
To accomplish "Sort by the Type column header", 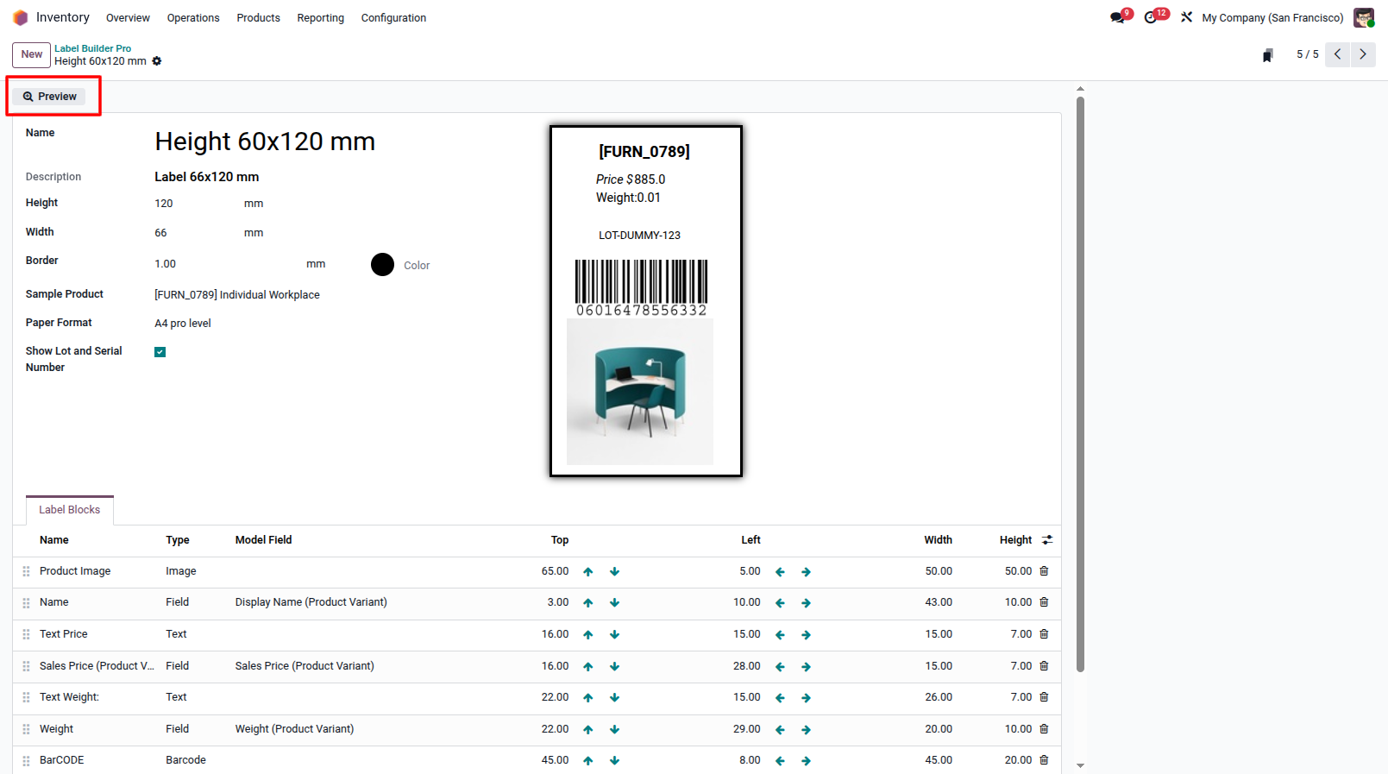I will 178,540.
